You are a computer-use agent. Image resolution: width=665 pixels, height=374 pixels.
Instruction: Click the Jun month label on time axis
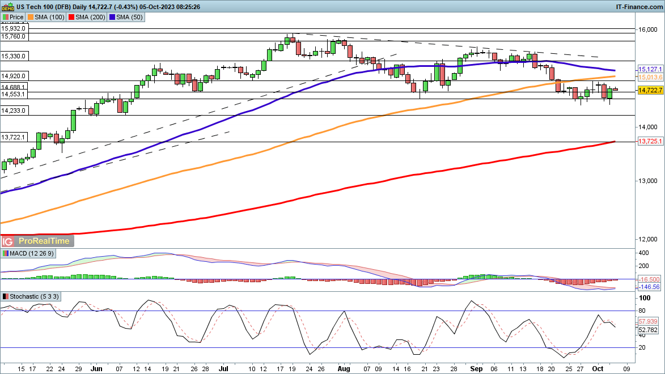96,368
